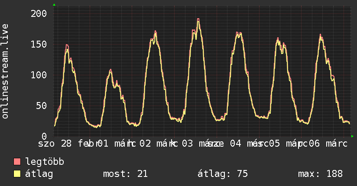The width and height of the screenshot is (357, 186).
Task: Click the yellow átlag legend swatch
Action: [17, 174]
